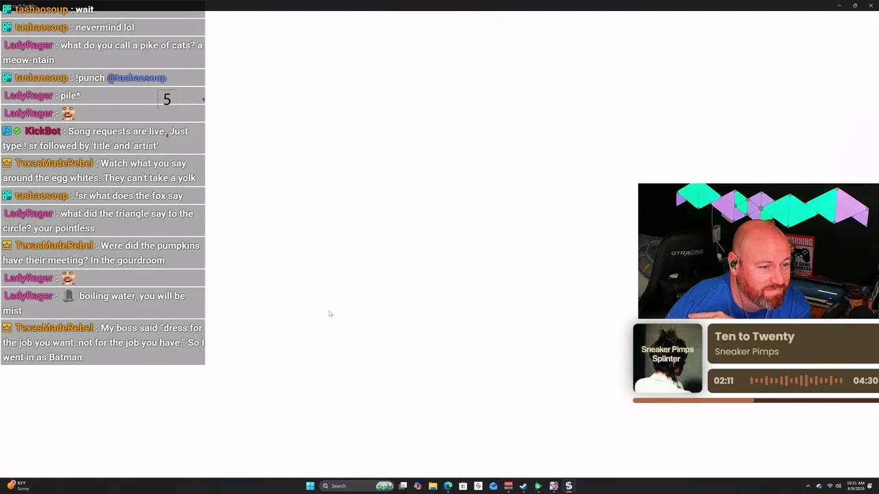Open the Mail app on the taskbar
879x494 pixels.
tap(493, 486)
